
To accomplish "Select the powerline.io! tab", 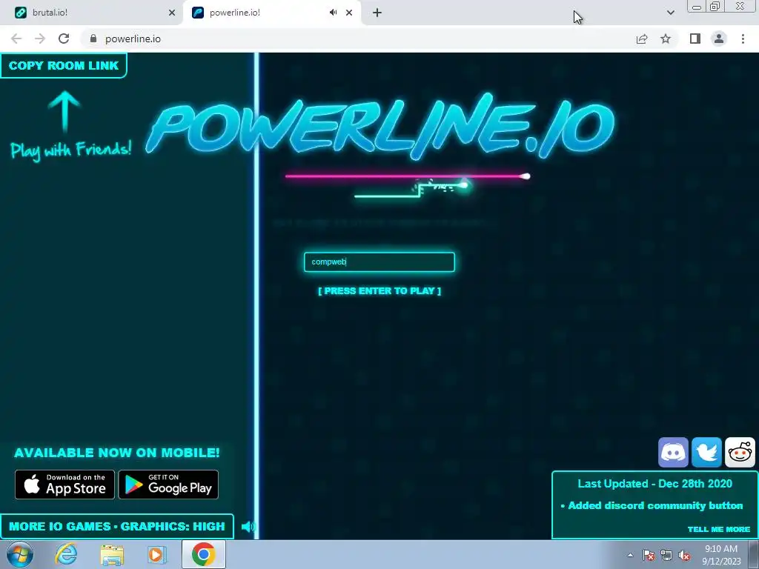I will tap(262, 13).
